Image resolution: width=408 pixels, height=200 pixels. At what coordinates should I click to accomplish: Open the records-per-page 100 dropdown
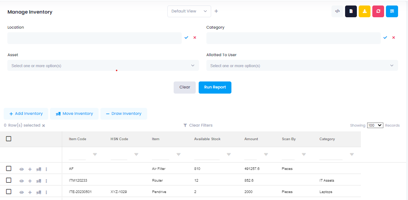(x=375, y=125)
